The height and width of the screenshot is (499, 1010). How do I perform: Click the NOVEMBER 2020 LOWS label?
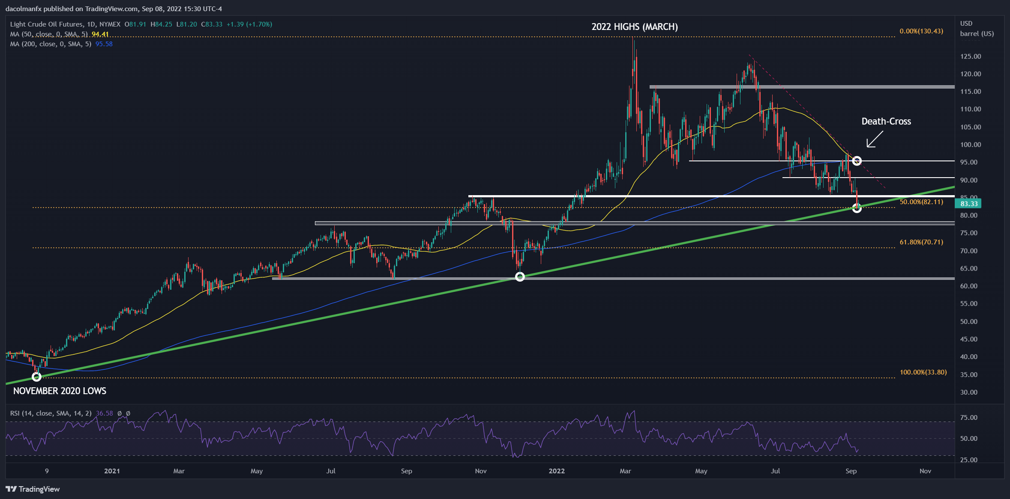[x=60, y=391]
